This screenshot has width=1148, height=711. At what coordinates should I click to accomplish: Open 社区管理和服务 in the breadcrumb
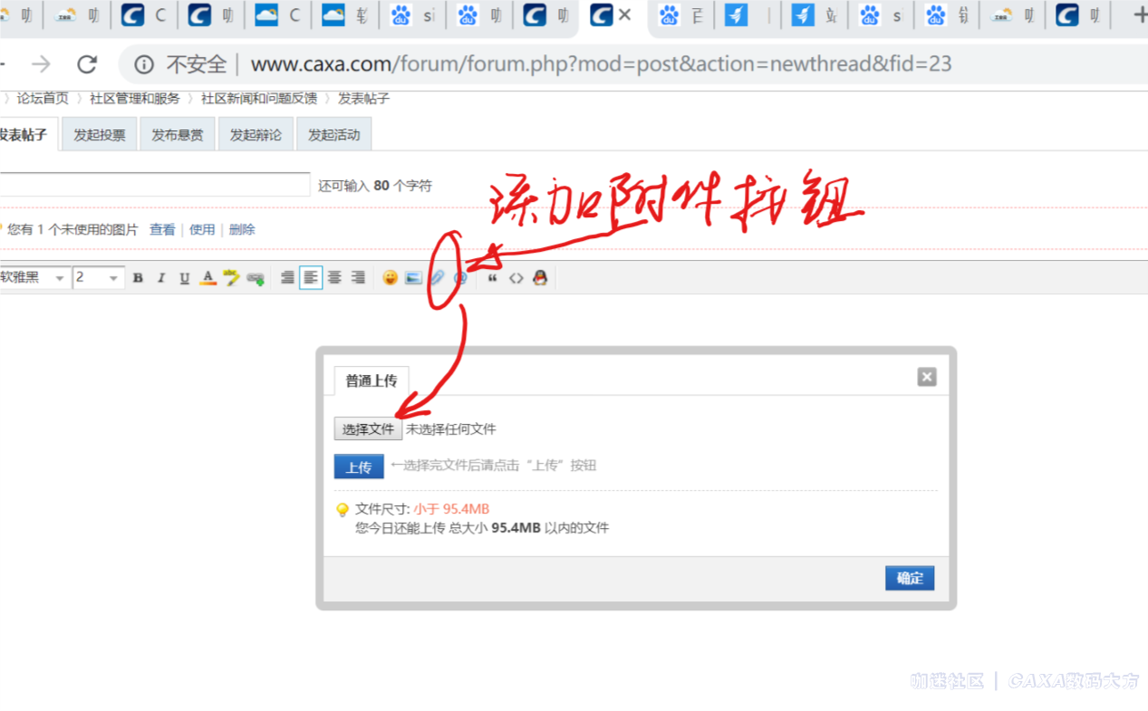coord(135,99)
